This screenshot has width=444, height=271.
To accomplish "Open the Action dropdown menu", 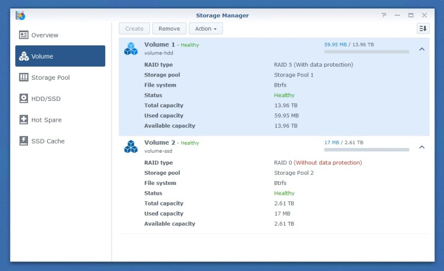I will [x=206, y=29].
